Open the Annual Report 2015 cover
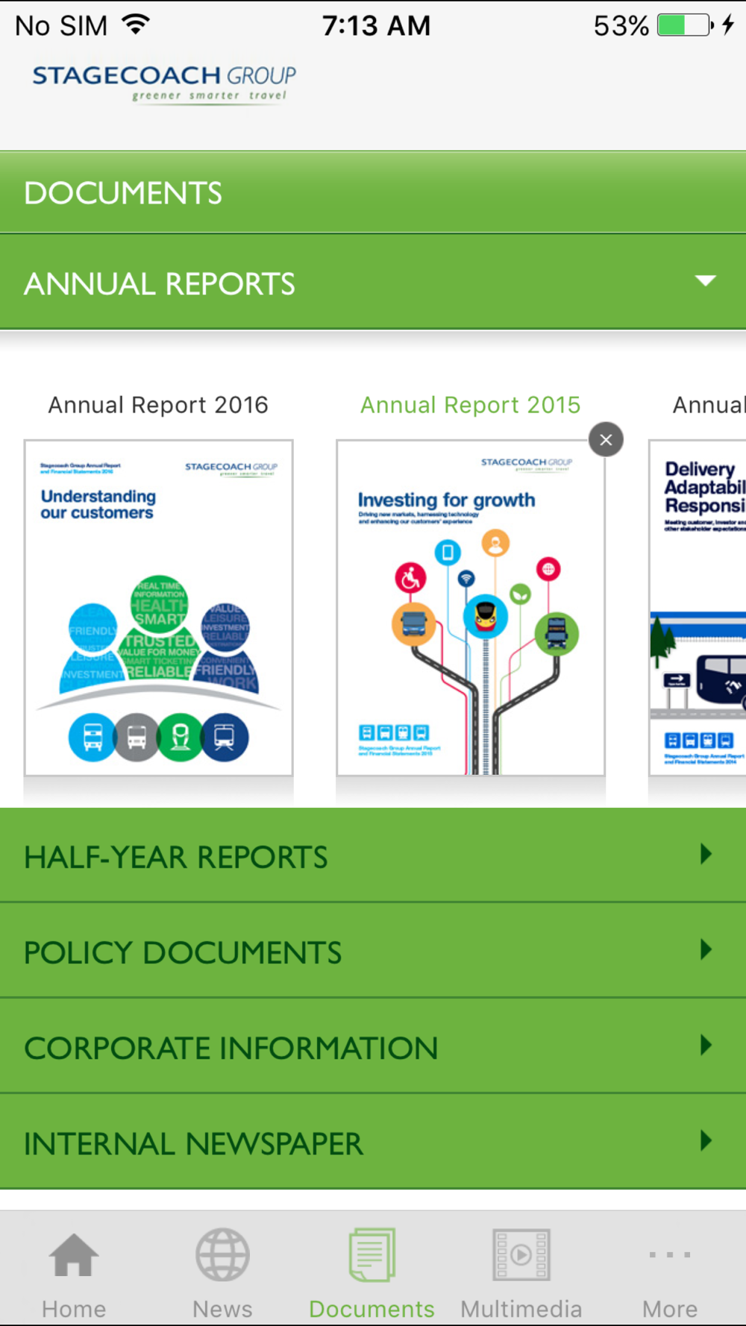 coord(471,608)
